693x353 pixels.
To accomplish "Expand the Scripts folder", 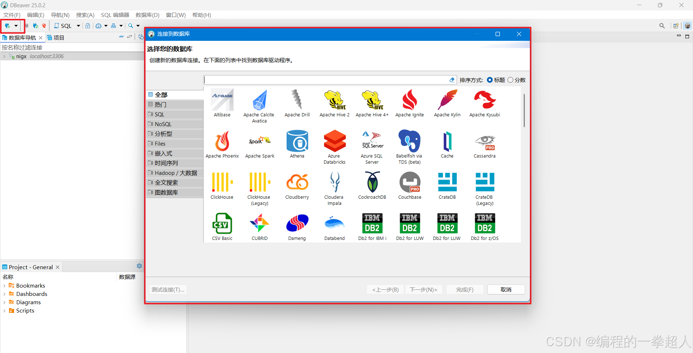I will pyautogui.click(x=4, y=311).
